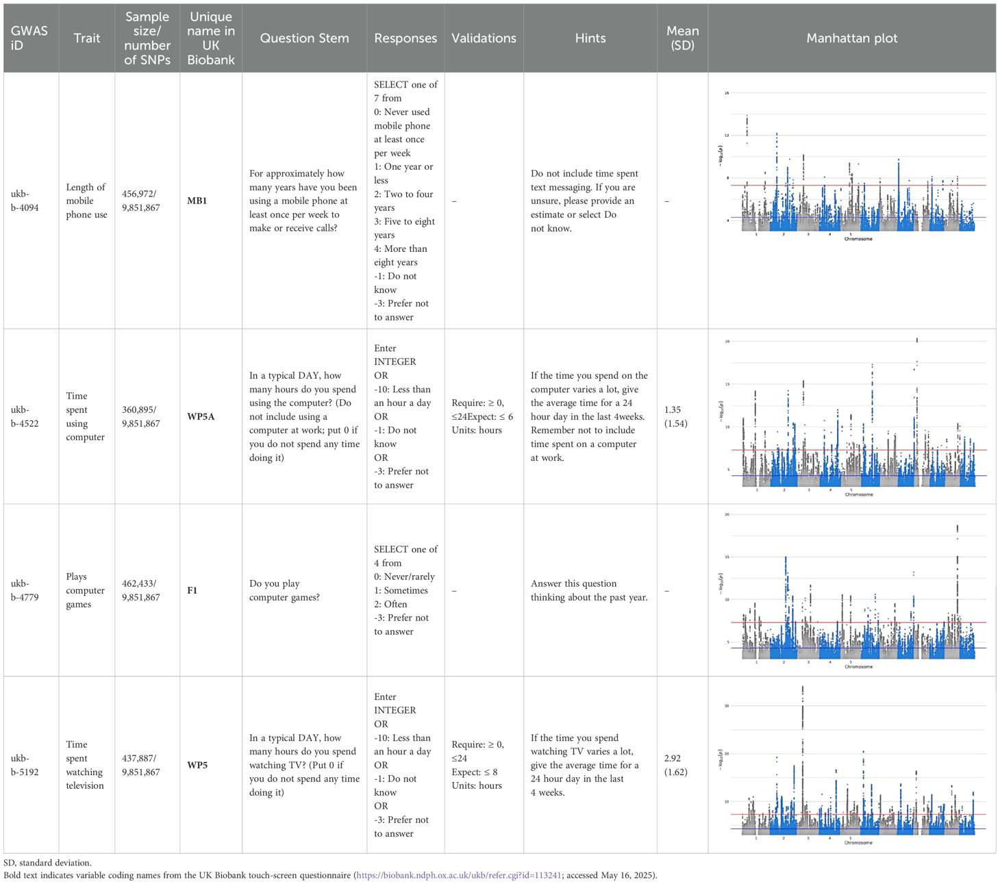Click the hint about time spent watching TV varying
The image size is (1000, 884).
click(585, 765)
